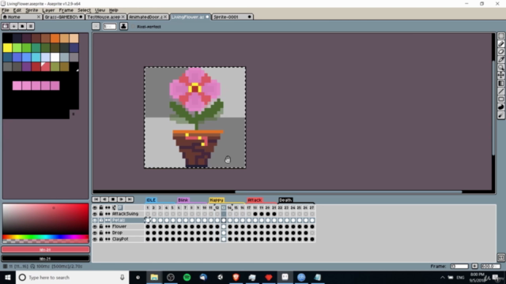Screen dimensions: 506x284
Task: Stop the animation playback
Action: [112, 200]
